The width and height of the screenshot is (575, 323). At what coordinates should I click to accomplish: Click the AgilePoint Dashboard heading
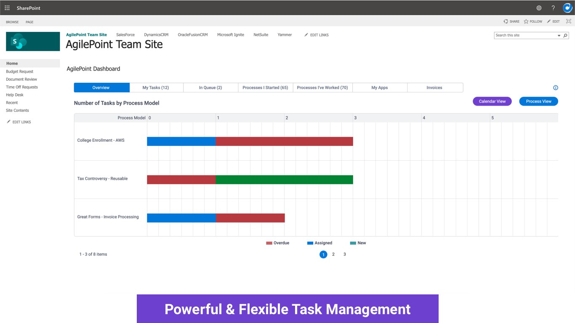click(x=93, y=69)
